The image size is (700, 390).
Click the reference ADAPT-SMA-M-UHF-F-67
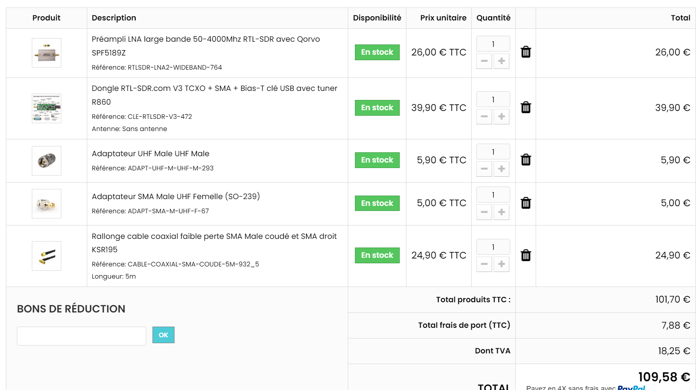[168, 211]
